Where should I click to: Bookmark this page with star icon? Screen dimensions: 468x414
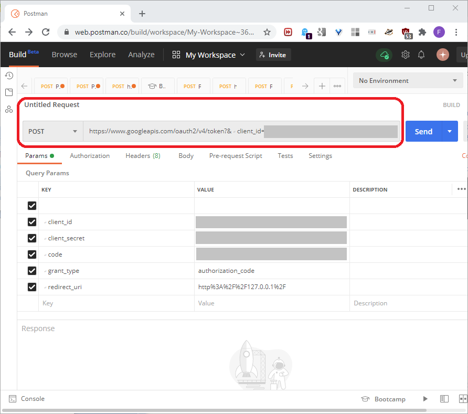coord(267,32)
